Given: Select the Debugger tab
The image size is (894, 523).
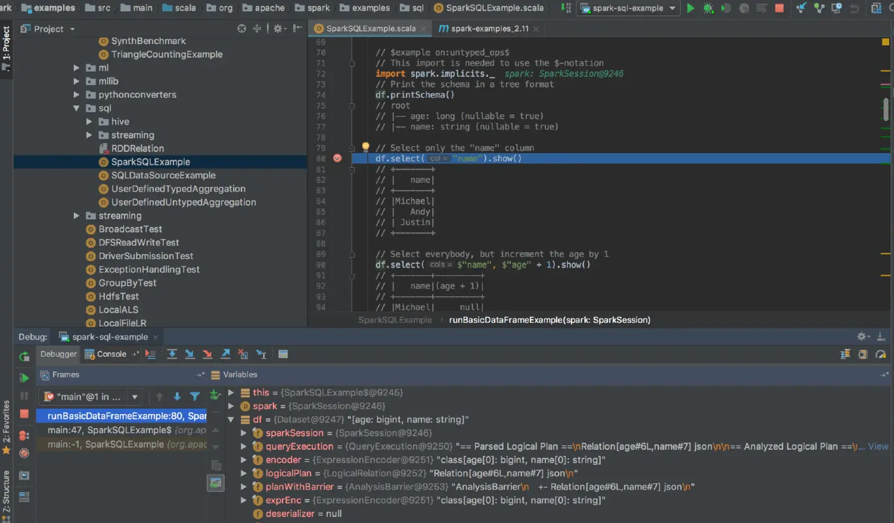Looking at the screenshot, I should 58,354.
